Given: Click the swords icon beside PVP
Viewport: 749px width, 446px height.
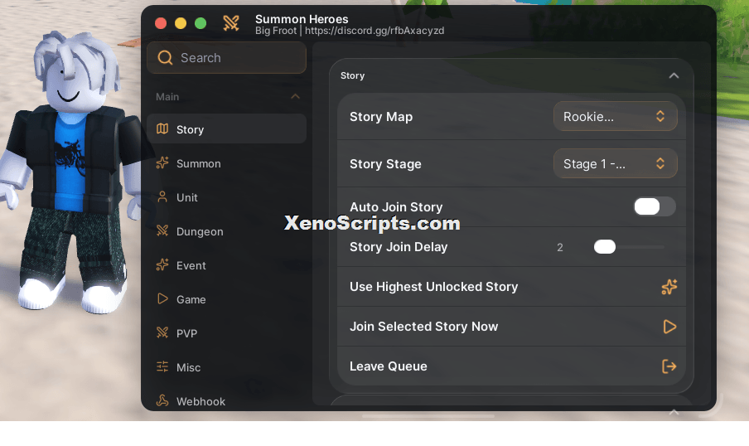Looking at the screenshot, I should click(162, 332).
